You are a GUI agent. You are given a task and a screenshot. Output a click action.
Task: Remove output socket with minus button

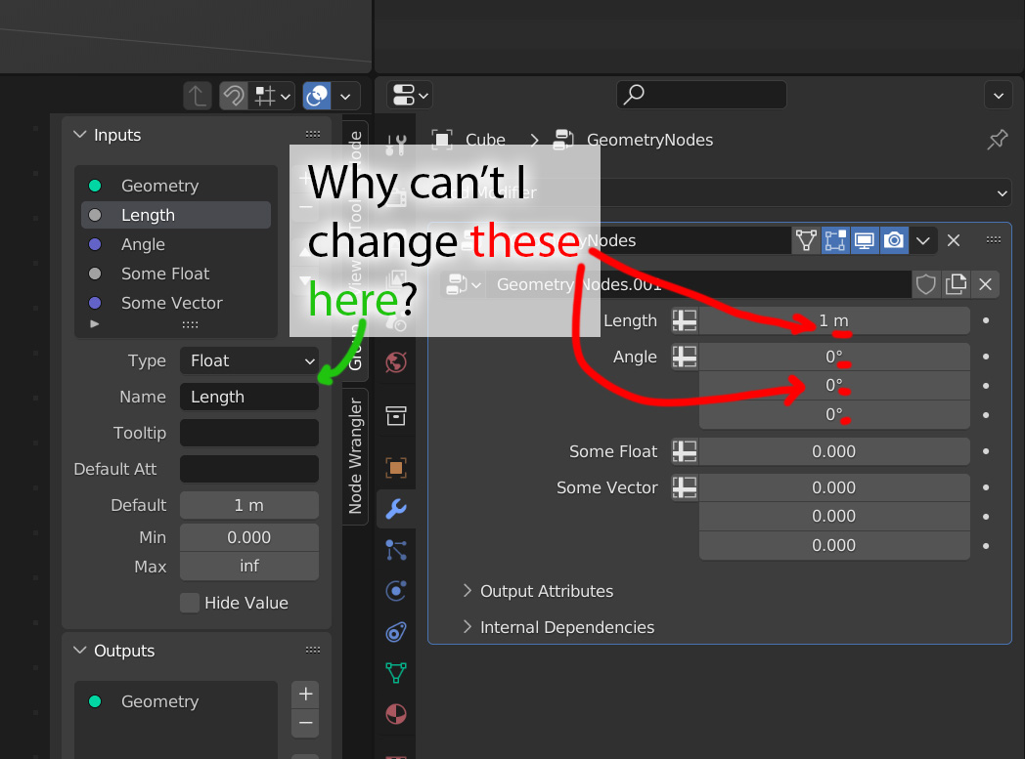point(305,723)
